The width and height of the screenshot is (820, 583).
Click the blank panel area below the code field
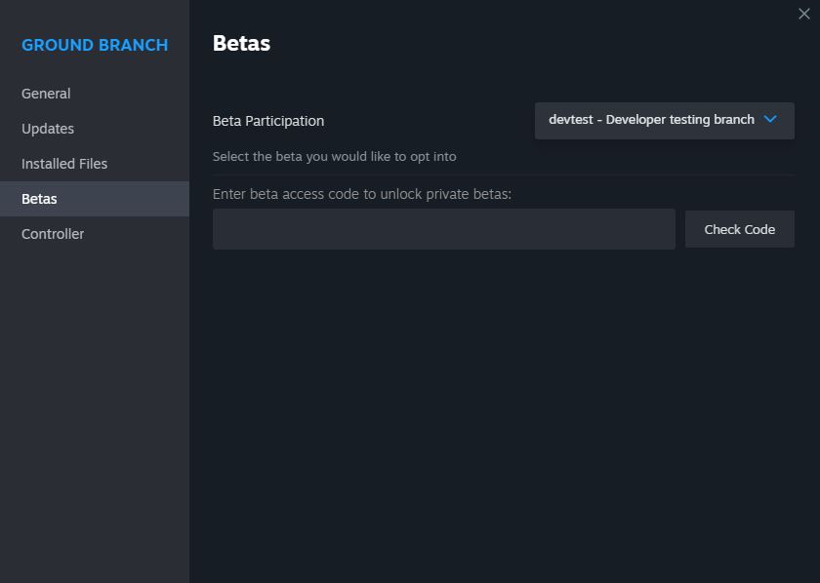(x=503, y=409)
